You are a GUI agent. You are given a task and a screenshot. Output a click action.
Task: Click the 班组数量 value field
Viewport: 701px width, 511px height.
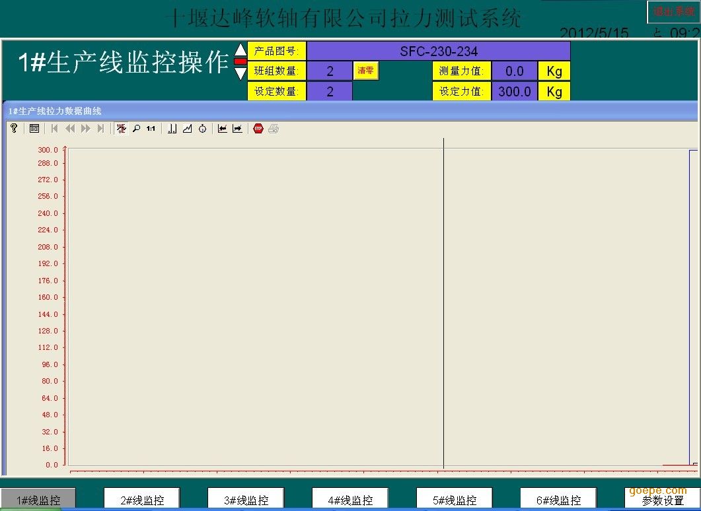click(x=330, y=71)
